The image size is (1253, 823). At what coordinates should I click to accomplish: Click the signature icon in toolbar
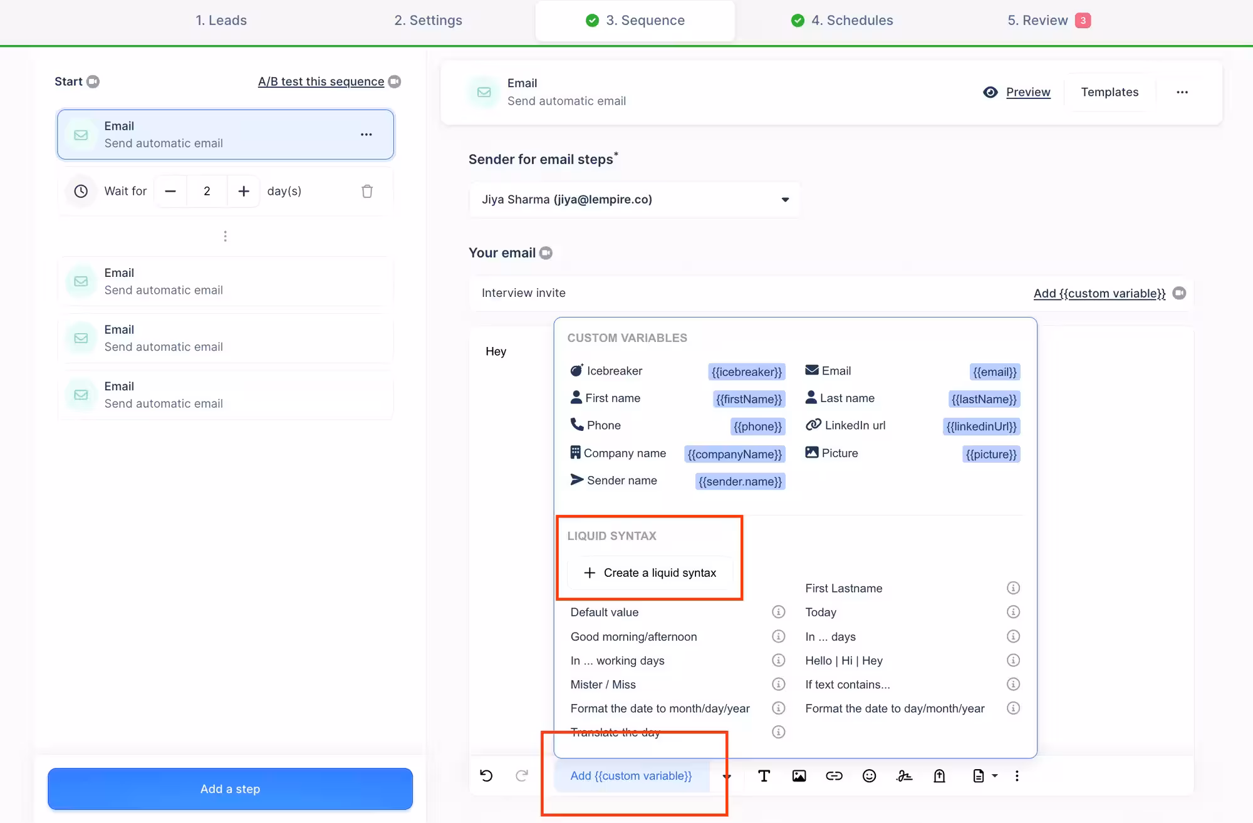pos(904,776)
